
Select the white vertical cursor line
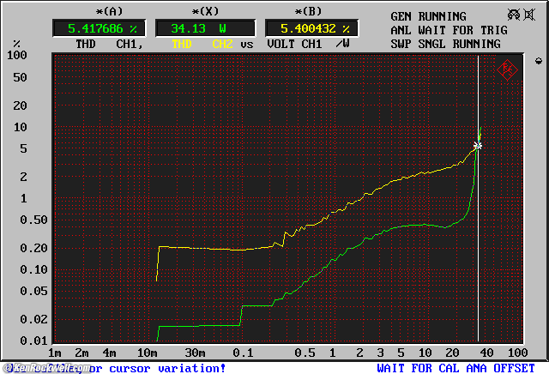point(479,198)
